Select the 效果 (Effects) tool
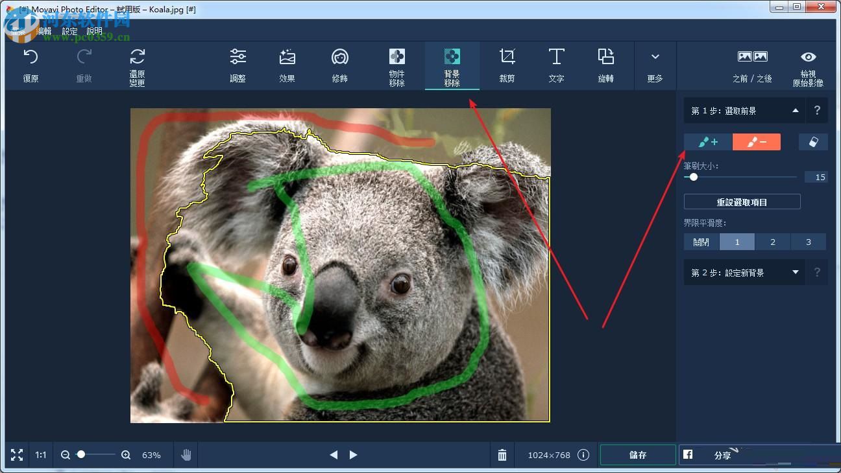841x473 pixels. click(286, 65)
